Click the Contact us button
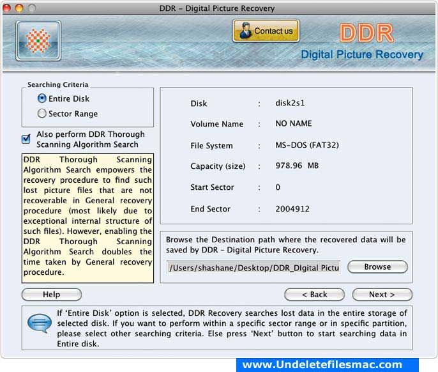Viewport: 438px width, 372px height. (x=266, y=31)
